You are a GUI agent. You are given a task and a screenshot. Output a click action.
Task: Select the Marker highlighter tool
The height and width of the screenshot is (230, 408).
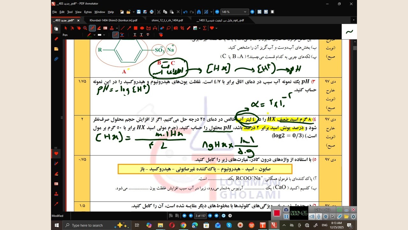click(x=99, y=28)
